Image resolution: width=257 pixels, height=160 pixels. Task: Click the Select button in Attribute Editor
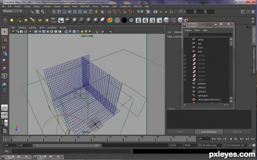click(180, 132)
